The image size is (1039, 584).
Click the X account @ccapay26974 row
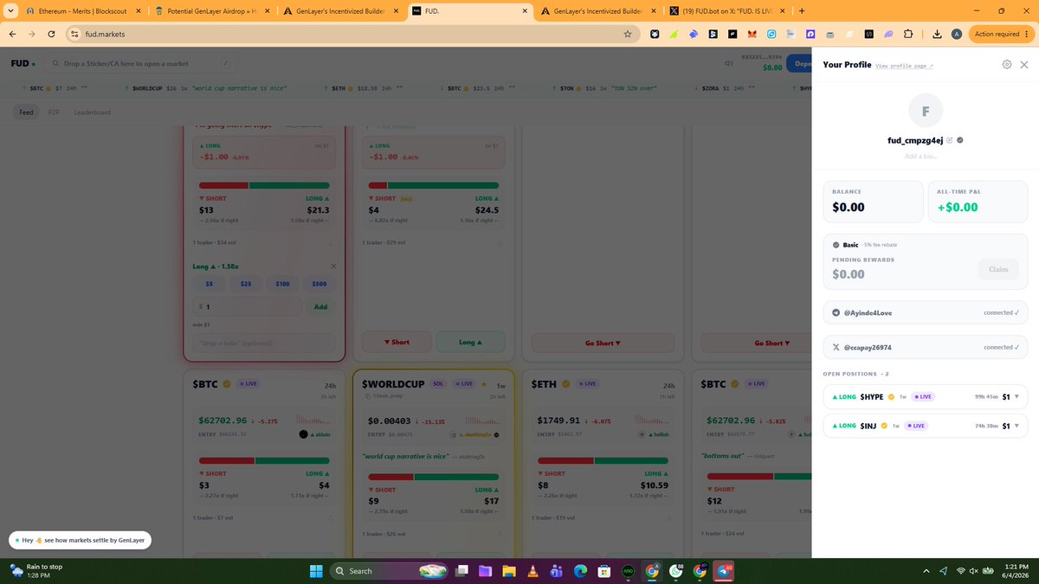926,347
